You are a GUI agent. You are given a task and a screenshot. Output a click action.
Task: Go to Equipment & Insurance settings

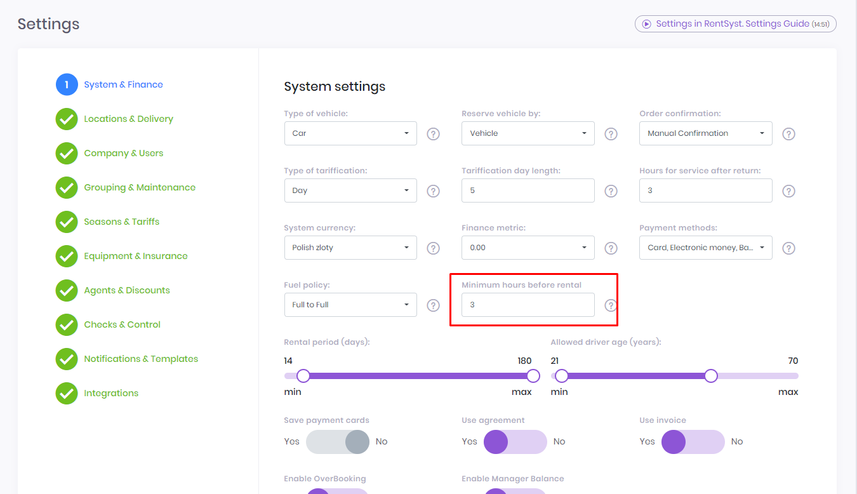tap(136, 256)
